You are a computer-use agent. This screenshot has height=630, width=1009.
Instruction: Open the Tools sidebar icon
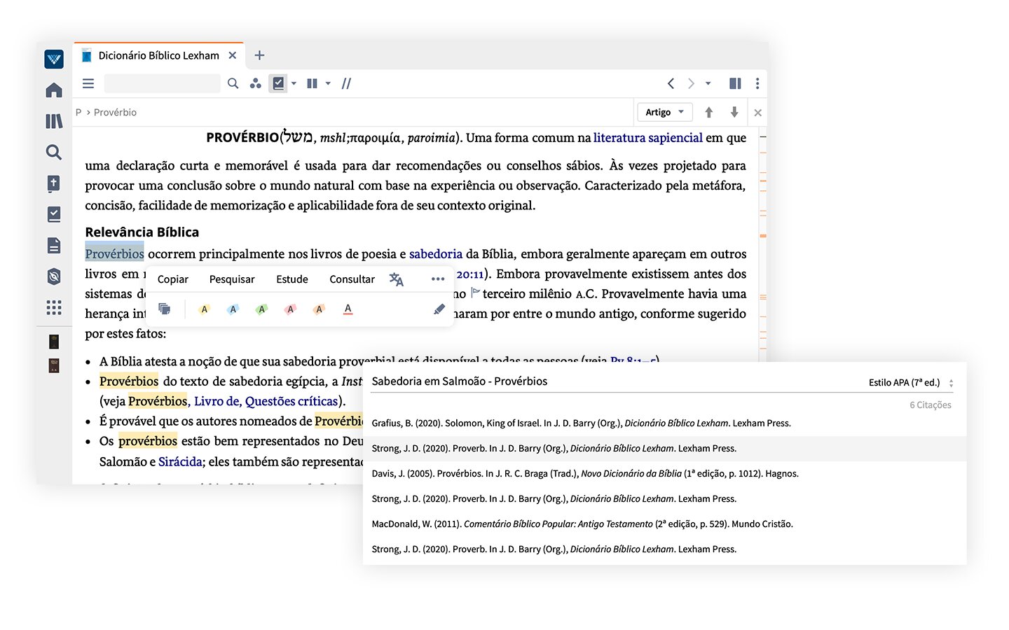point(54,276)
